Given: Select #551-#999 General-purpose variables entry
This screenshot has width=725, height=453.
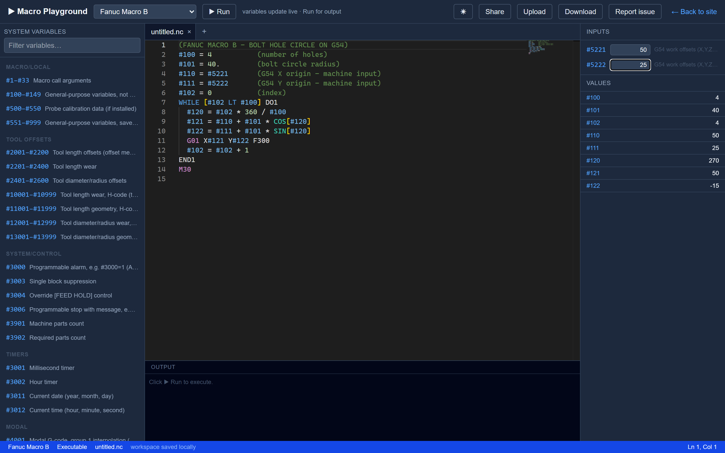Looking at the screenshot, I should click(x=72, y=123).
